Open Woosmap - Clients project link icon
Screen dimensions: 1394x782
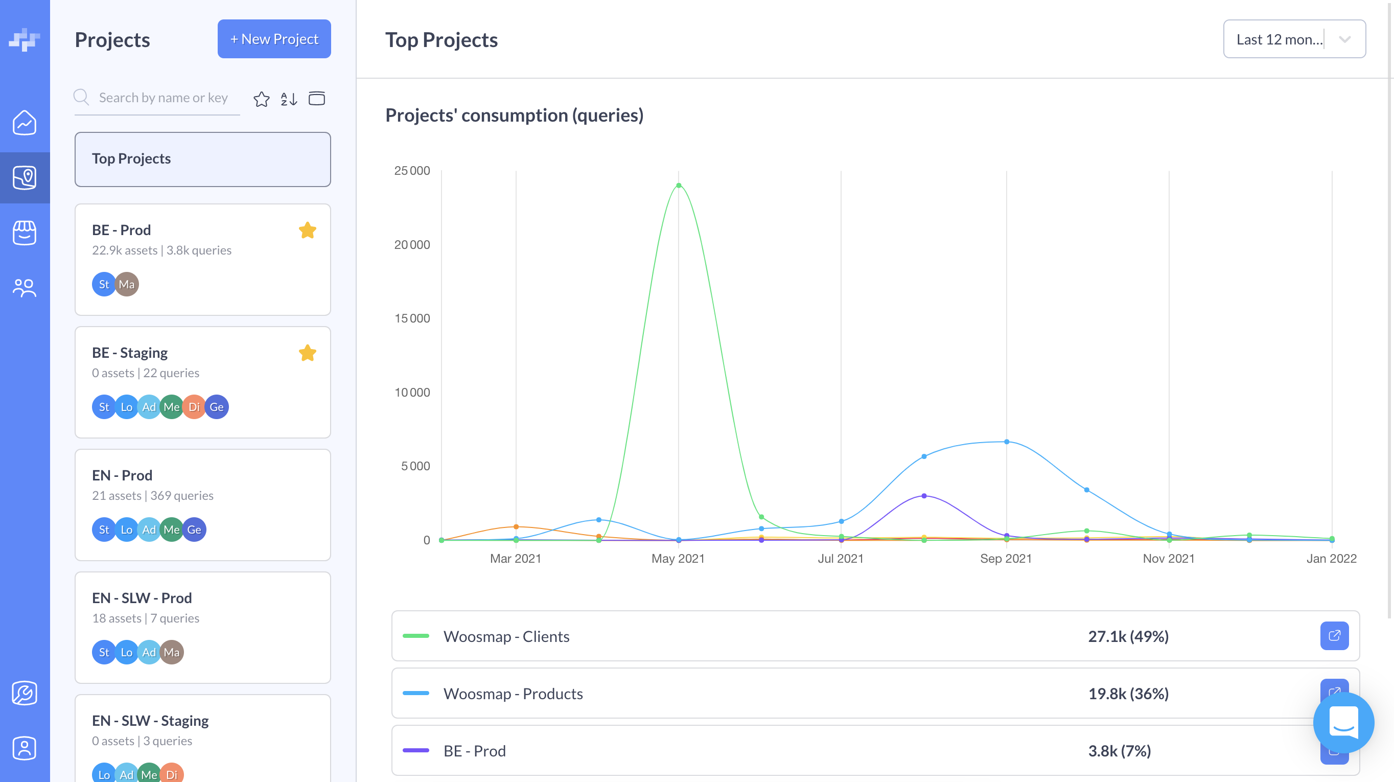(x=1334, y=635)
